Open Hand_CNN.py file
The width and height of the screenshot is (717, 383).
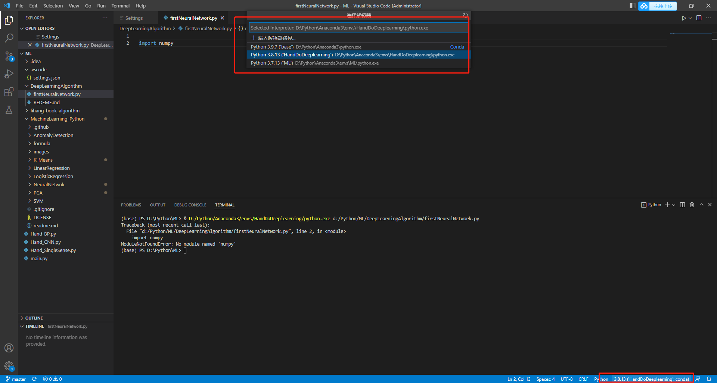tap(46, 242)
